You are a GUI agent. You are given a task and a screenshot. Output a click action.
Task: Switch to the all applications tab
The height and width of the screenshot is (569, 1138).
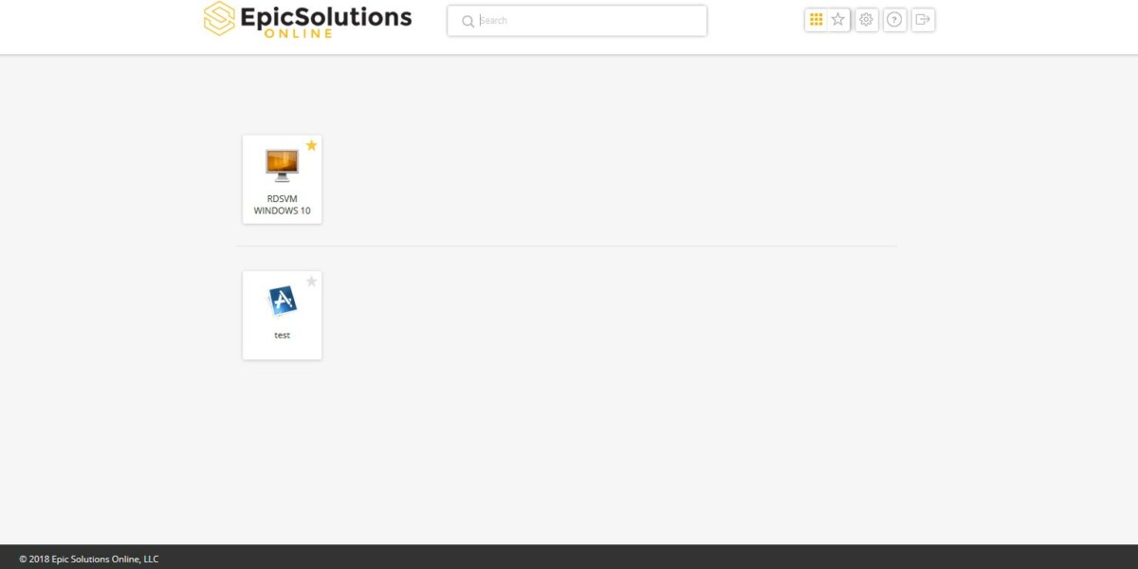point(817,19)
